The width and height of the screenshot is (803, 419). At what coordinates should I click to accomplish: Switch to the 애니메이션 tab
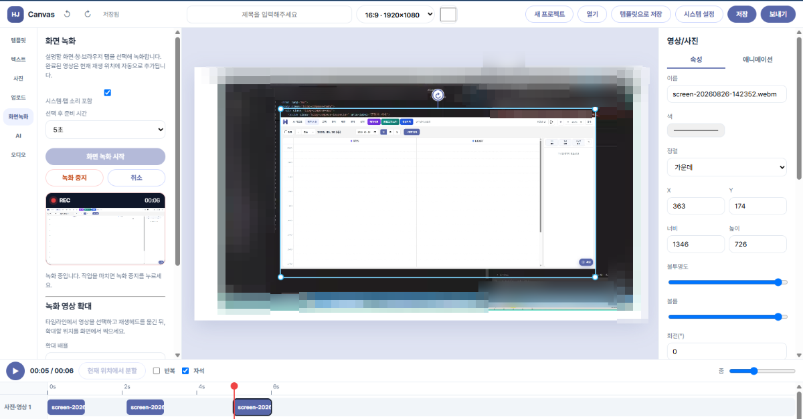[757, 59]
